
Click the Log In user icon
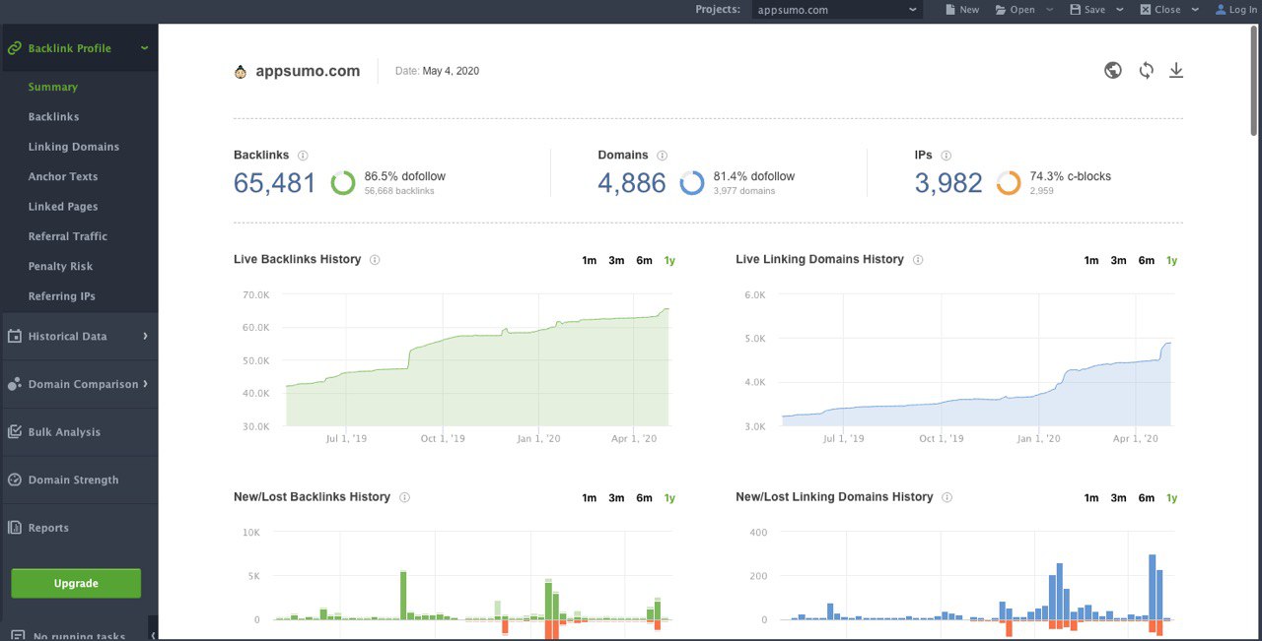[1221, 10]
